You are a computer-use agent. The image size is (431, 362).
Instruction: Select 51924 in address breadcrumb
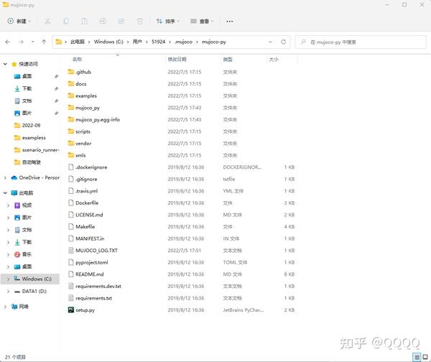point(158,42)
